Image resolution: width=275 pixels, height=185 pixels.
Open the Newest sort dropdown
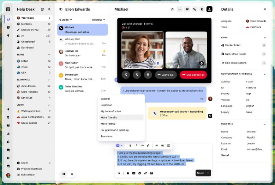pos(98,20)
